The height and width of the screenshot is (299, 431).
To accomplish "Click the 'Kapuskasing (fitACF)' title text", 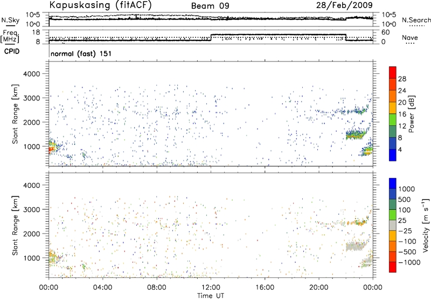I will coord(100,5).
